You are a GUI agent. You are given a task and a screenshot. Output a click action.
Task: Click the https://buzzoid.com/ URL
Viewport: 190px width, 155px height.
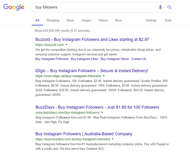[x=50, y=45]
